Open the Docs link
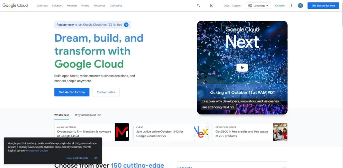The image size is (343, 168). pos(226,6)
